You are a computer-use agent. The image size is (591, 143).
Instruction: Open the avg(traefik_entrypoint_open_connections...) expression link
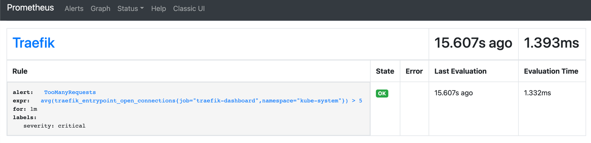point(201,101)
